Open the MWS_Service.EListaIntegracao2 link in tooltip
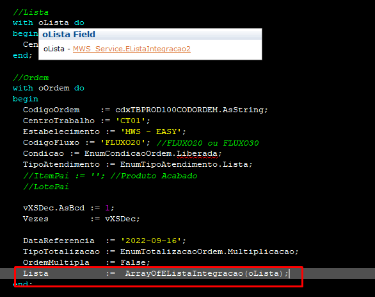The width and height of the screenshot is (375, 297). click(132, 49)
